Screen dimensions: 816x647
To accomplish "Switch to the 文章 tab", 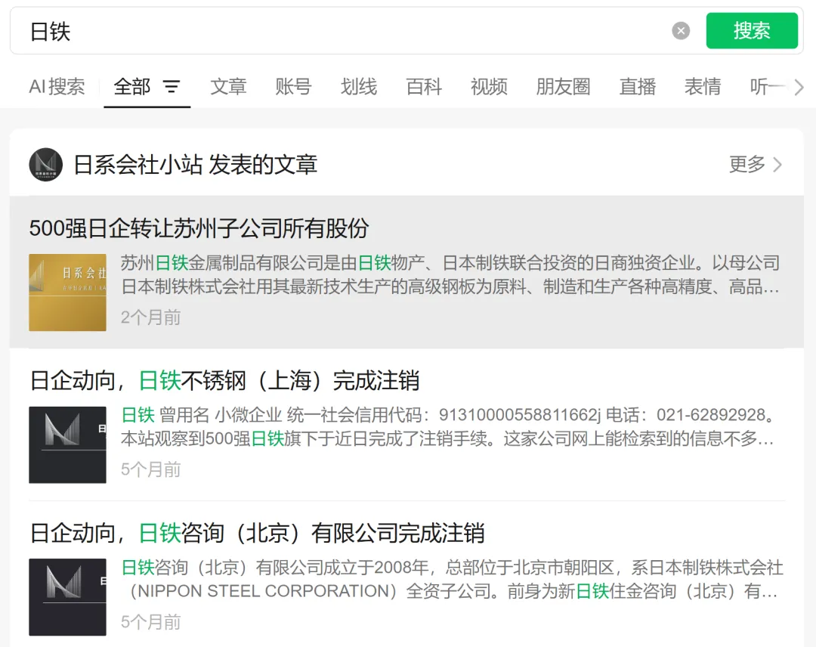I will 228,86.
